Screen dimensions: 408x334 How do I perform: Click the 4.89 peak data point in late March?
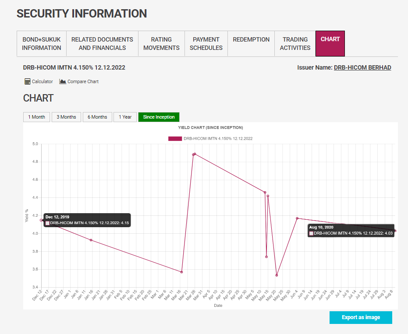(x=195, y=154)
